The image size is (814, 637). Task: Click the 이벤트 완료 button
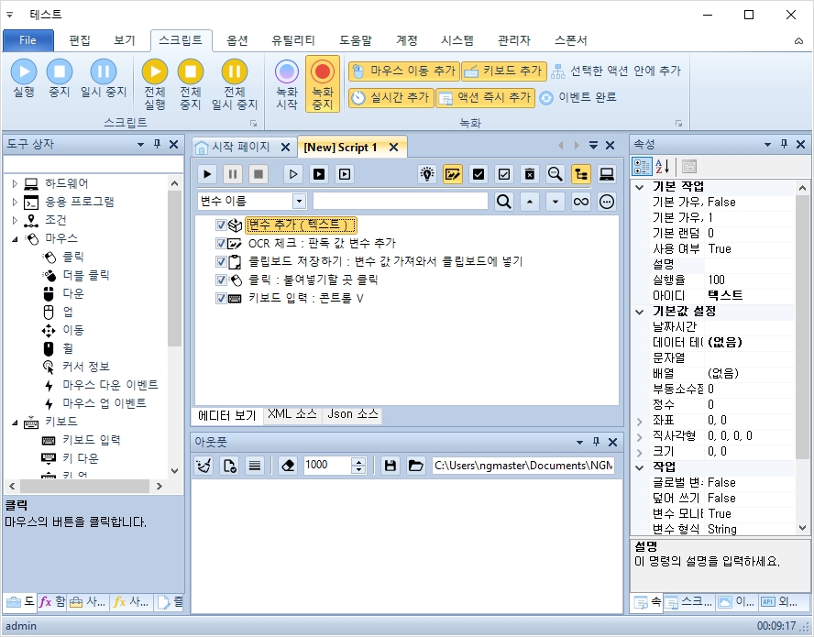[x=577, y=97]
